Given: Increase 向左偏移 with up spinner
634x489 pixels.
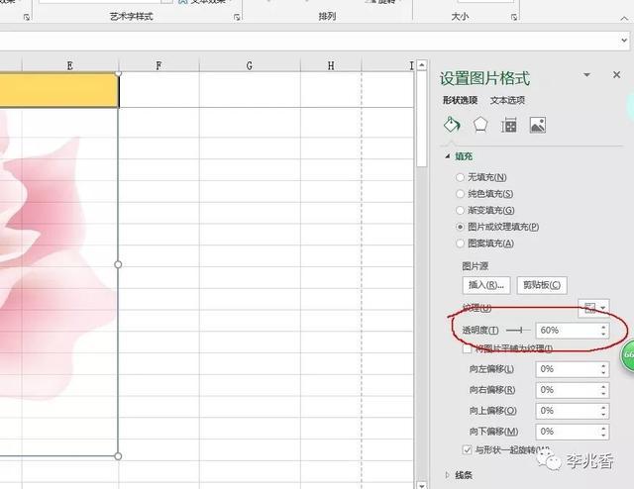Looking at the screenshot, I should (603, 365).
